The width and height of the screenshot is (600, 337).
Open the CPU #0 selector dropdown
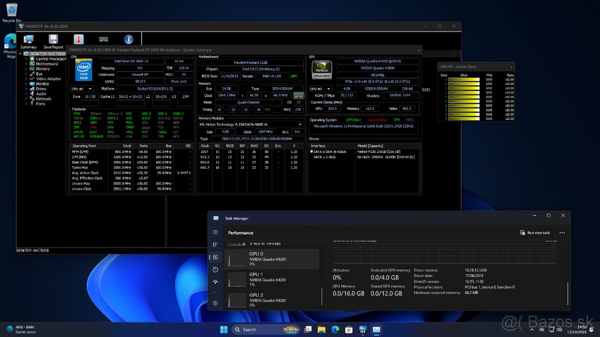[x=82, y=88]
